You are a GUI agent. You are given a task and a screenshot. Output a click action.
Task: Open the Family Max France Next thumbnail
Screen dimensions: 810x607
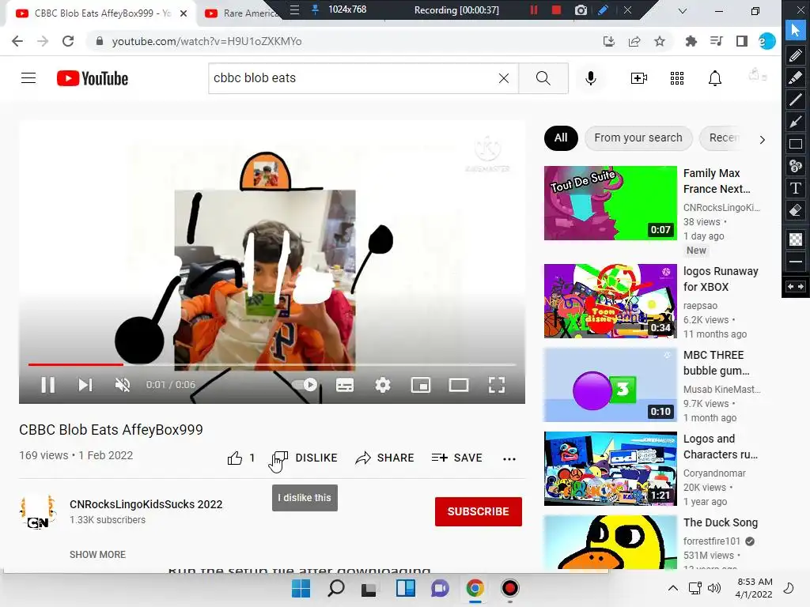click(x=611, y=203)
